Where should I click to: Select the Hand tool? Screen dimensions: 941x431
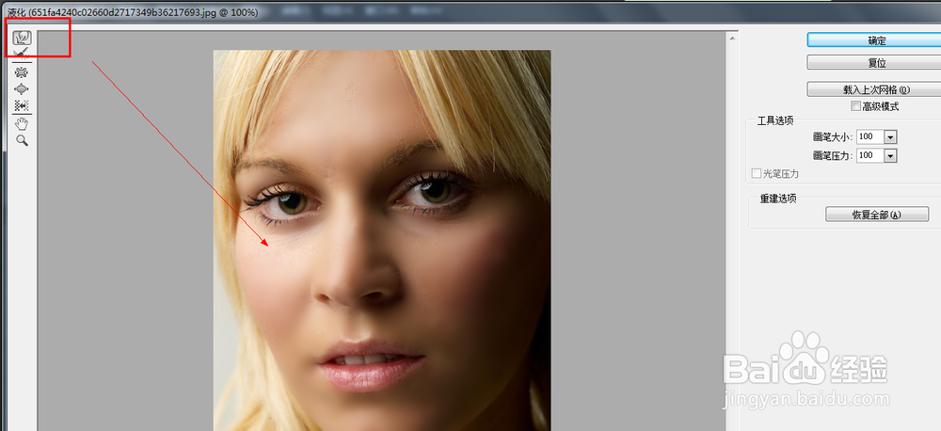pos(23,123)
